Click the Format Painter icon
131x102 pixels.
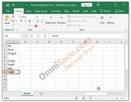14,25
